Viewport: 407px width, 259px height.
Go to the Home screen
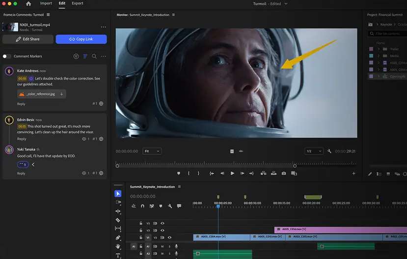28,3
